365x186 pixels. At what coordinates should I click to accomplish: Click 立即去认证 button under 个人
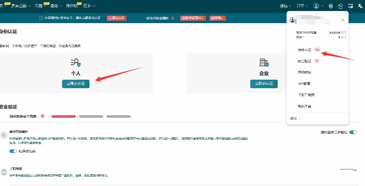[x=76, y=84]
